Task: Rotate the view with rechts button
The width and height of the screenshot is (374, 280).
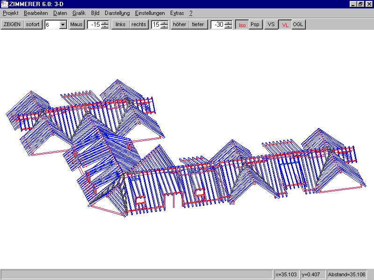Action: point(139,24)
